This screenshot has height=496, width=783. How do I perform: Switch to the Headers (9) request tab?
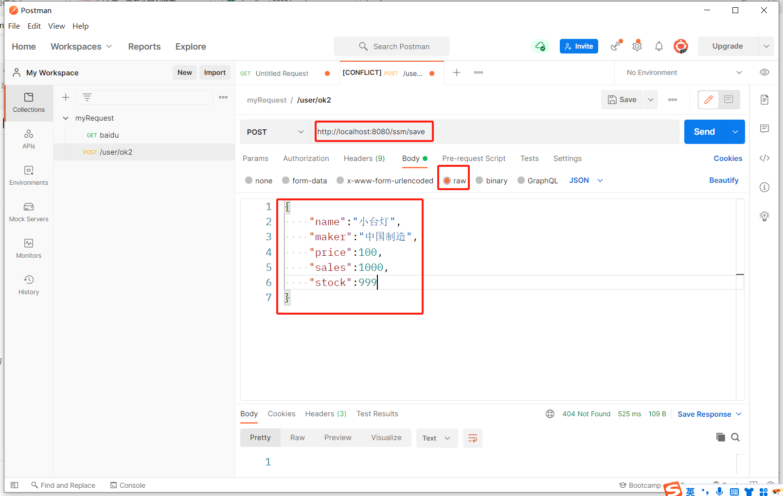364,159
